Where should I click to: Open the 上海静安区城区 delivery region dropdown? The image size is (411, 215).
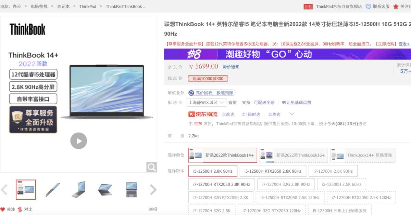click(207, 102)
